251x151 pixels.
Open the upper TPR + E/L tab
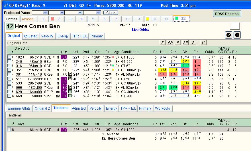(79, 36)
